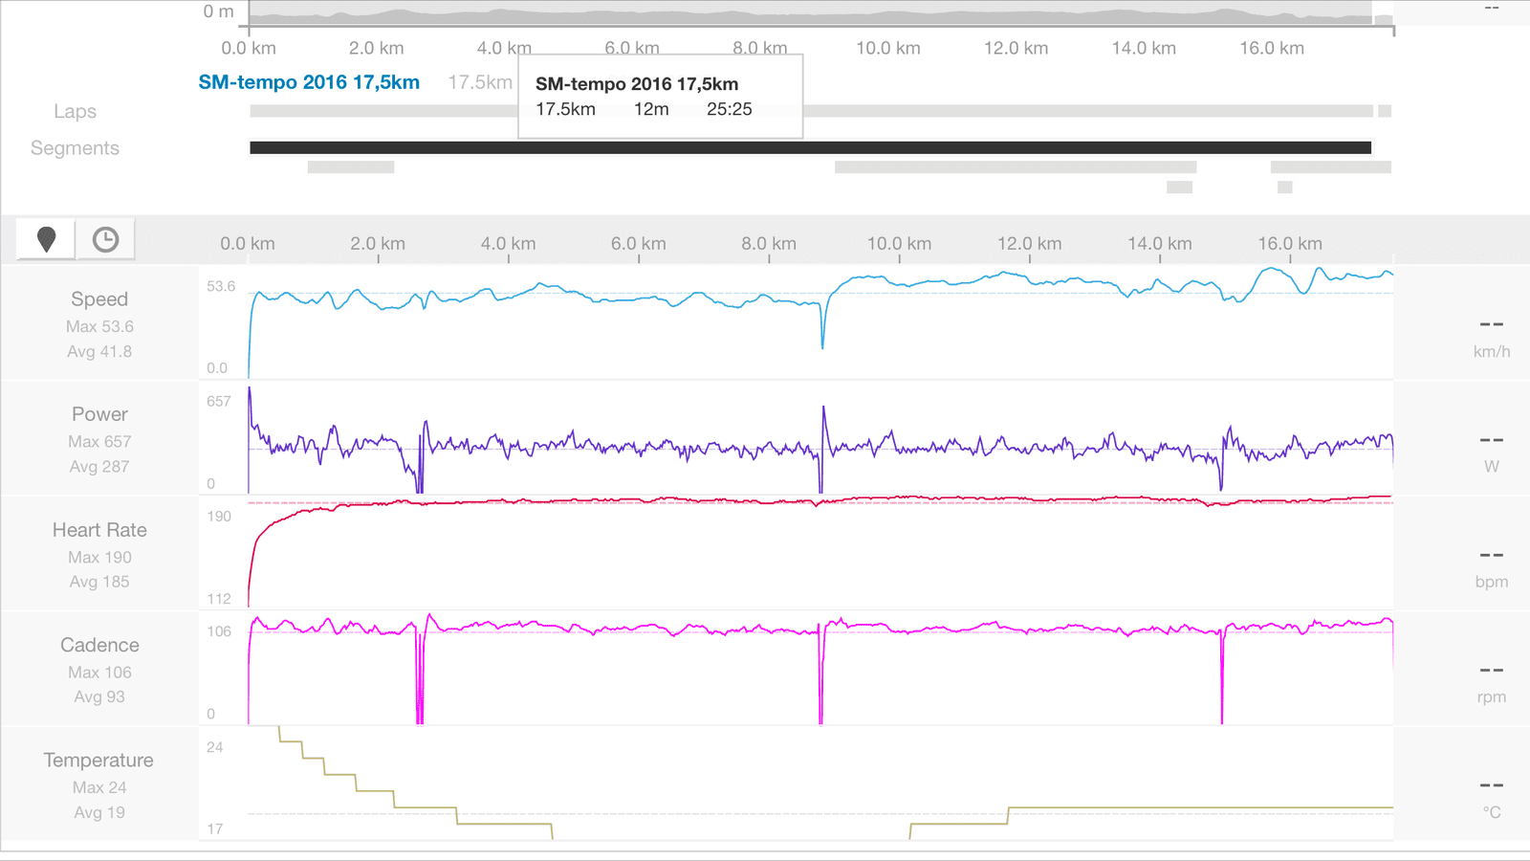This screenshot has height=861, width=1530.
Task: Click the Speed chart label
Action: [99, 299]
